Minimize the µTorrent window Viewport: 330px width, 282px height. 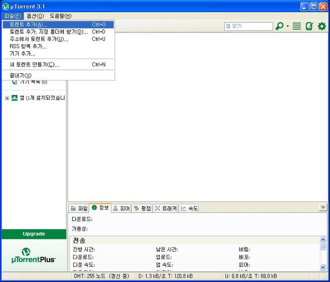(304, 7)
